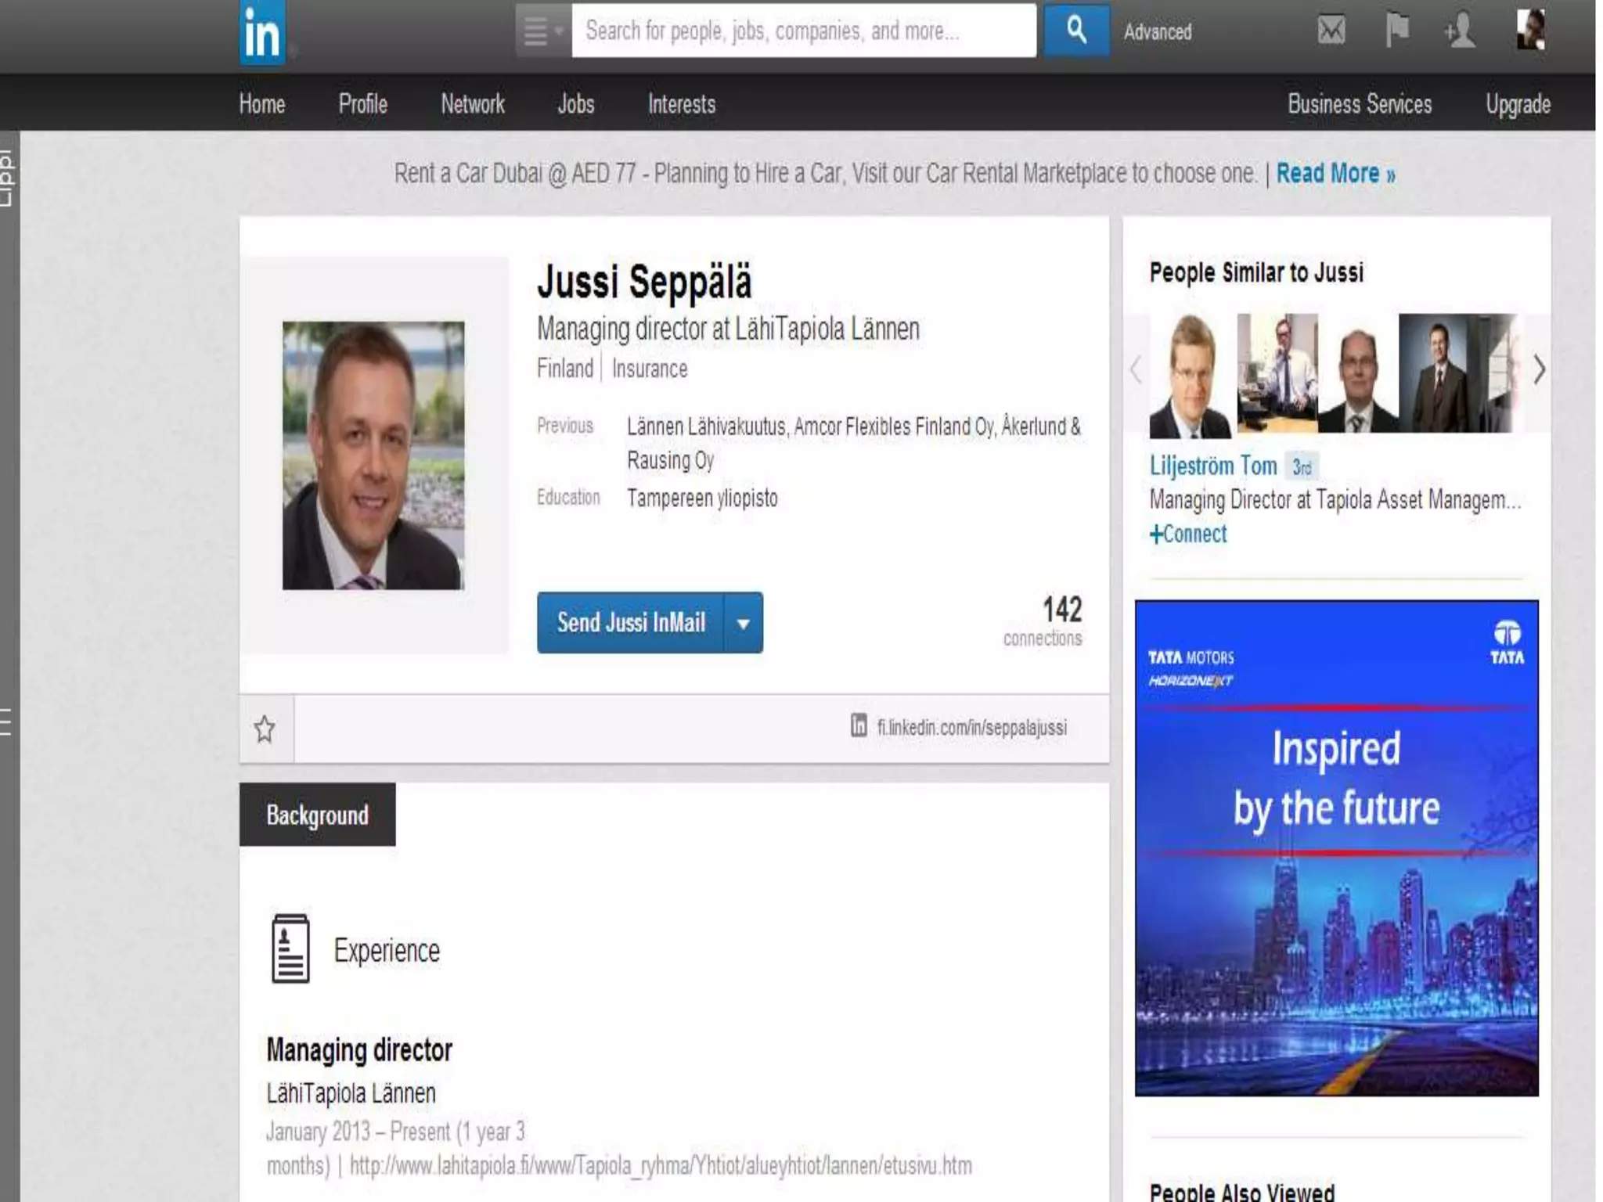The height and width of the screenshot is (1202, 1603).
Task: Show next similar people arrow
Action: (1539, 369)
